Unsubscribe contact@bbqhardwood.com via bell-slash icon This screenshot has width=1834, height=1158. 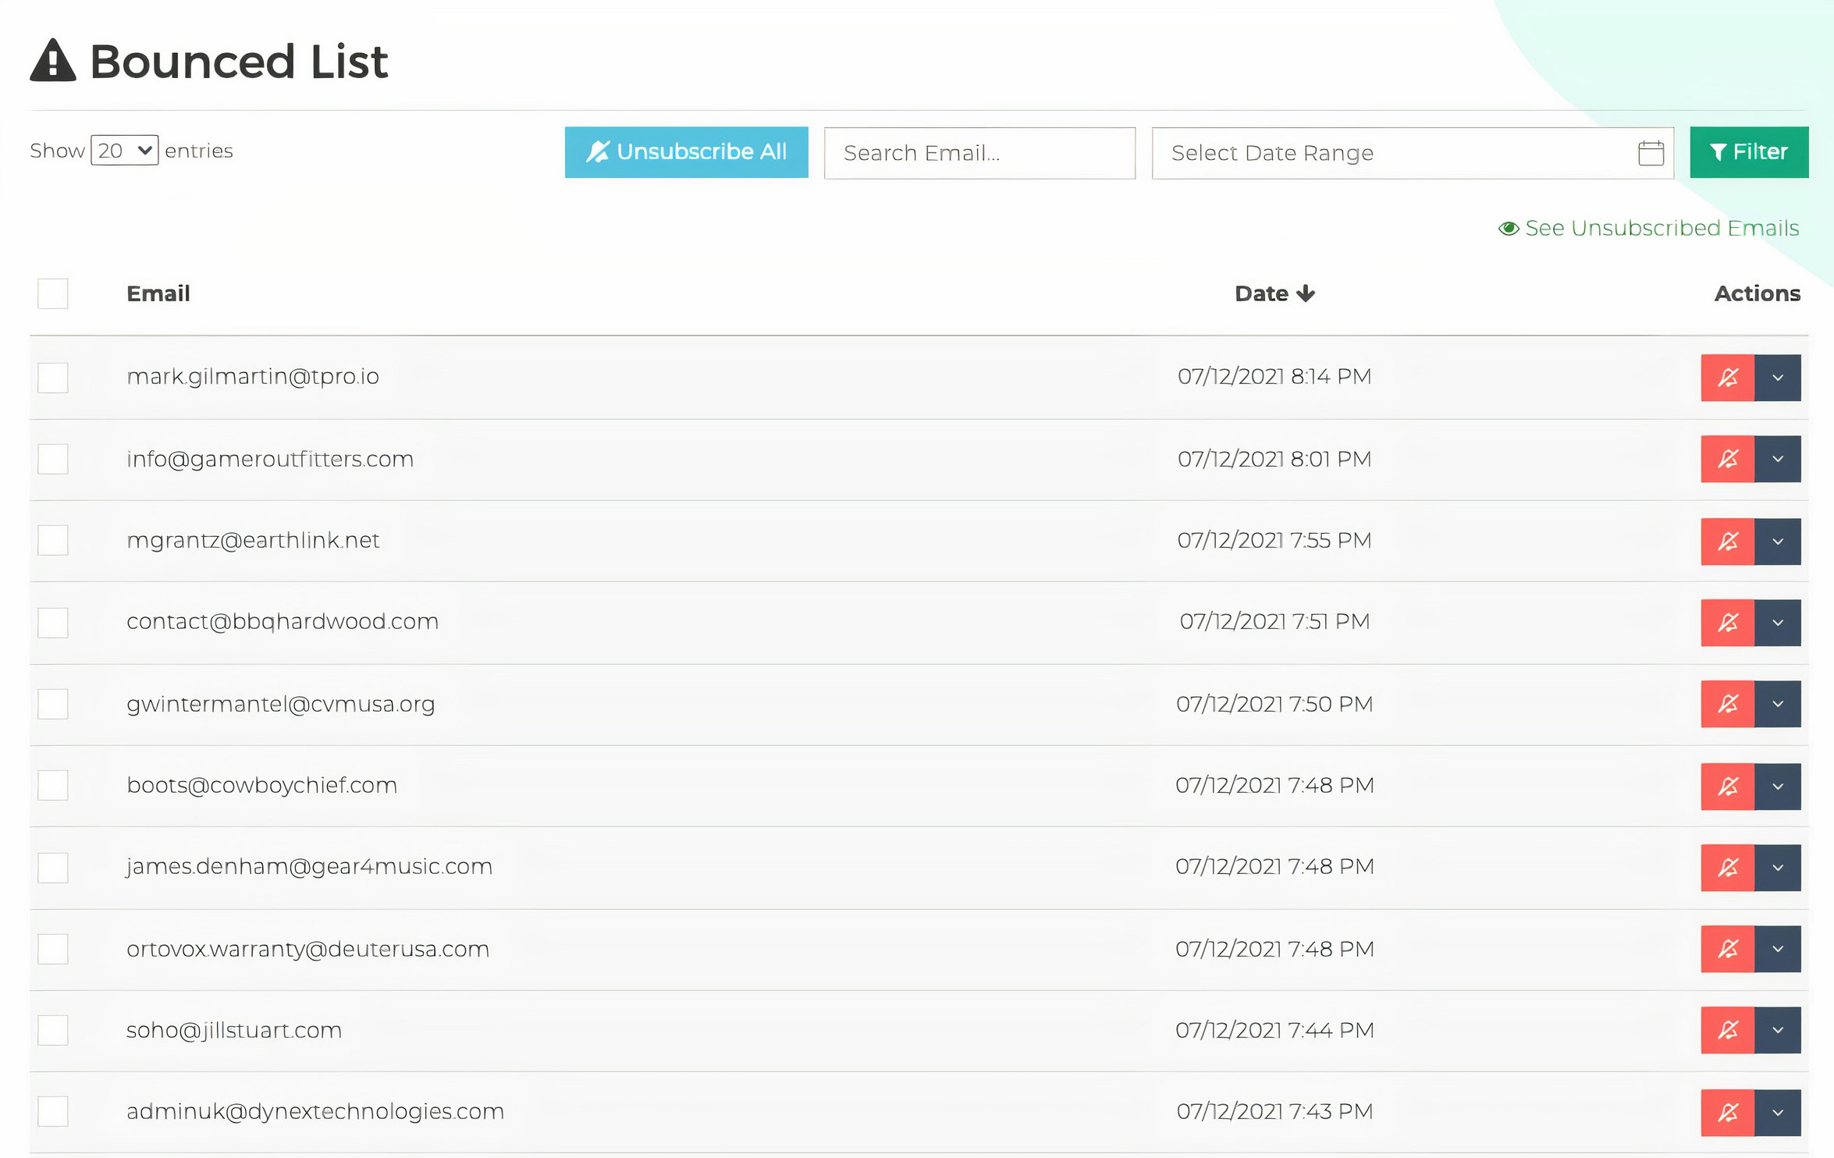pos(1727,623)
